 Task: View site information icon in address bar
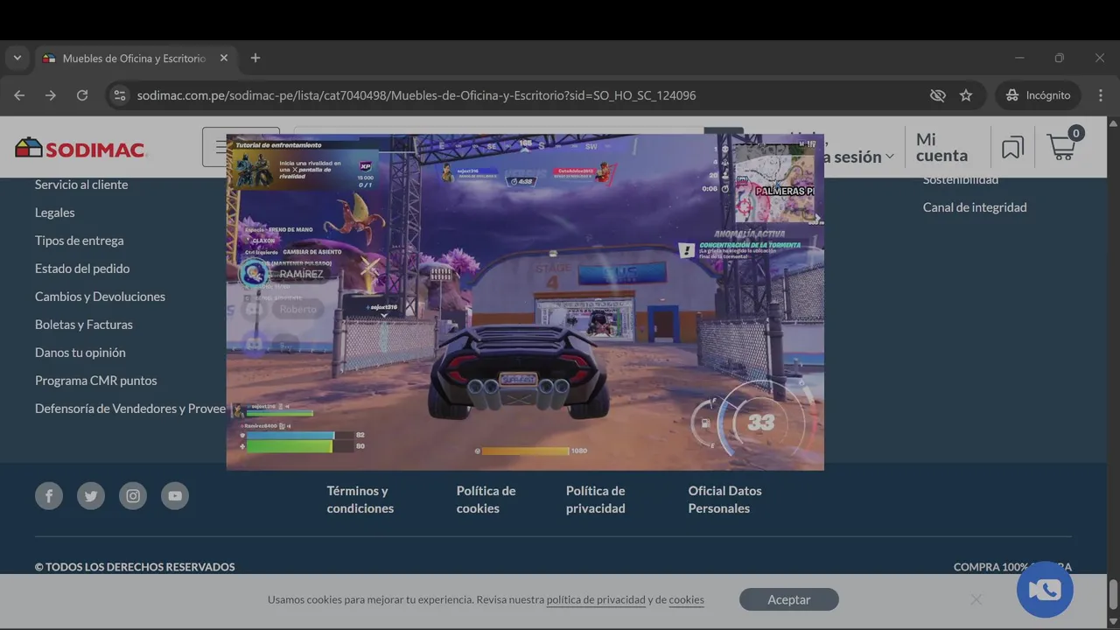tap(120, 95)
